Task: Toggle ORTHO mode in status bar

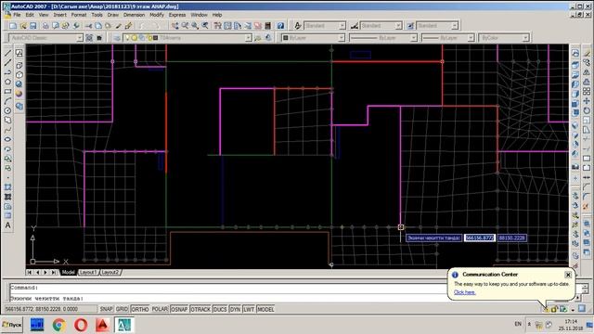Action: 140,309
